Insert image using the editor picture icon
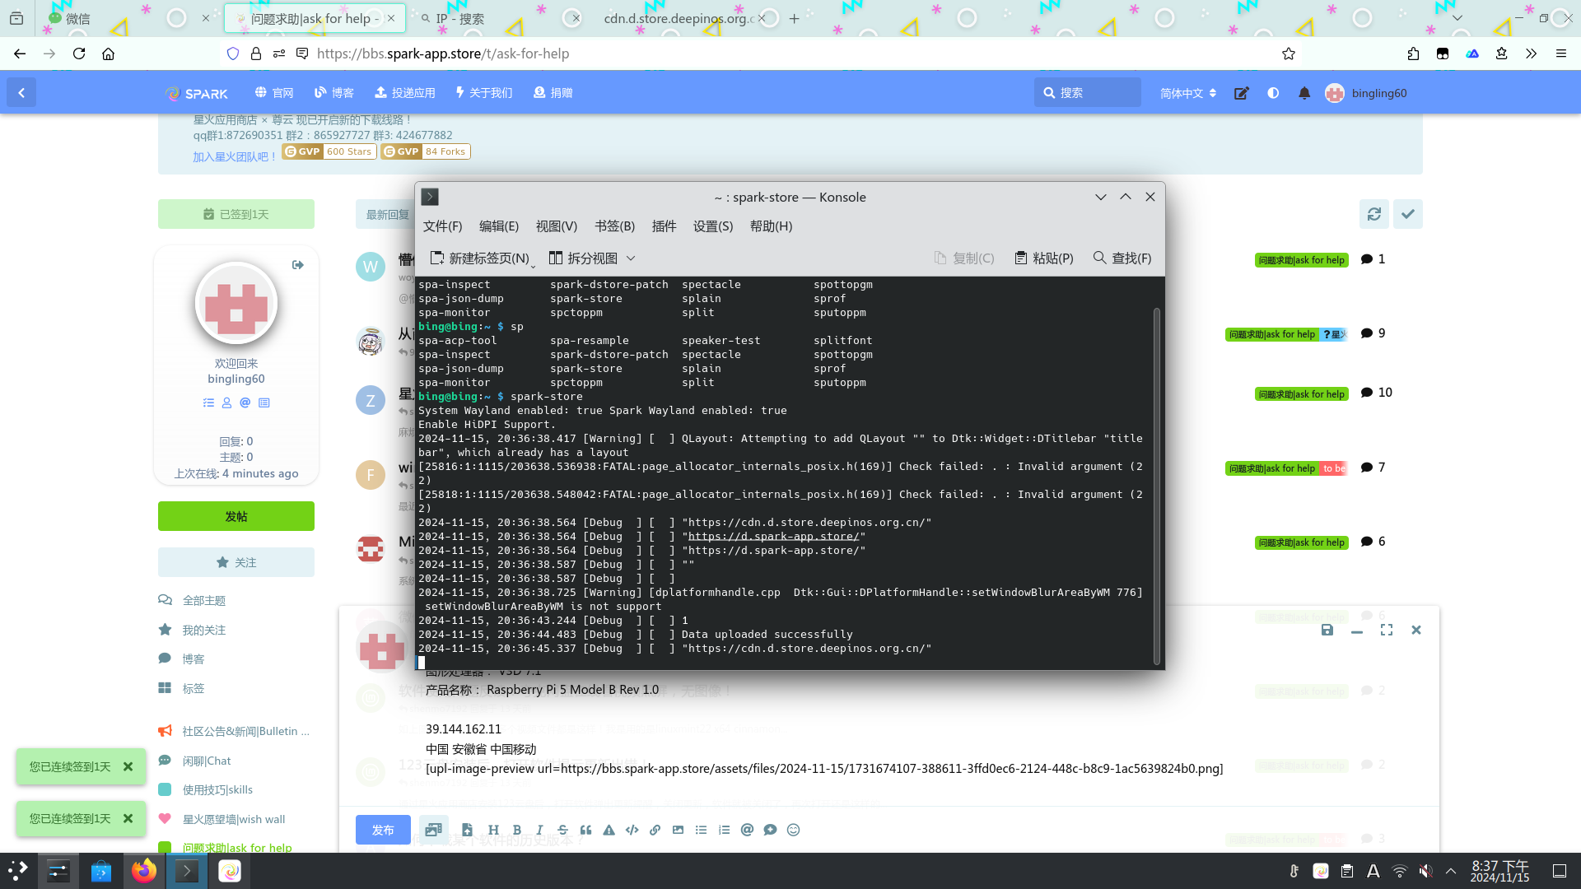The height and width of the screenshot is (889, 1581). [x=678, y=830]
